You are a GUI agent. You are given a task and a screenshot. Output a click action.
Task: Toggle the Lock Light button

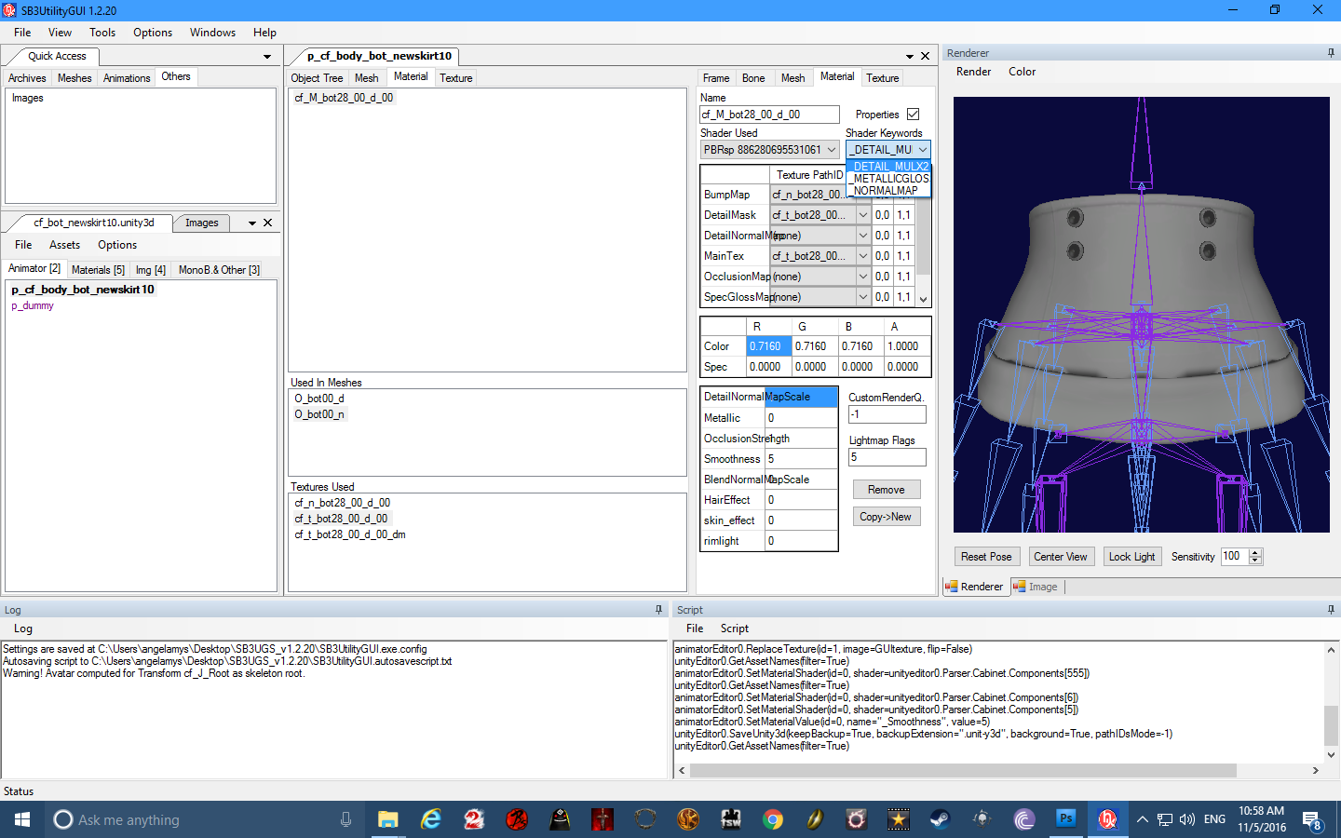(1131, 557)
